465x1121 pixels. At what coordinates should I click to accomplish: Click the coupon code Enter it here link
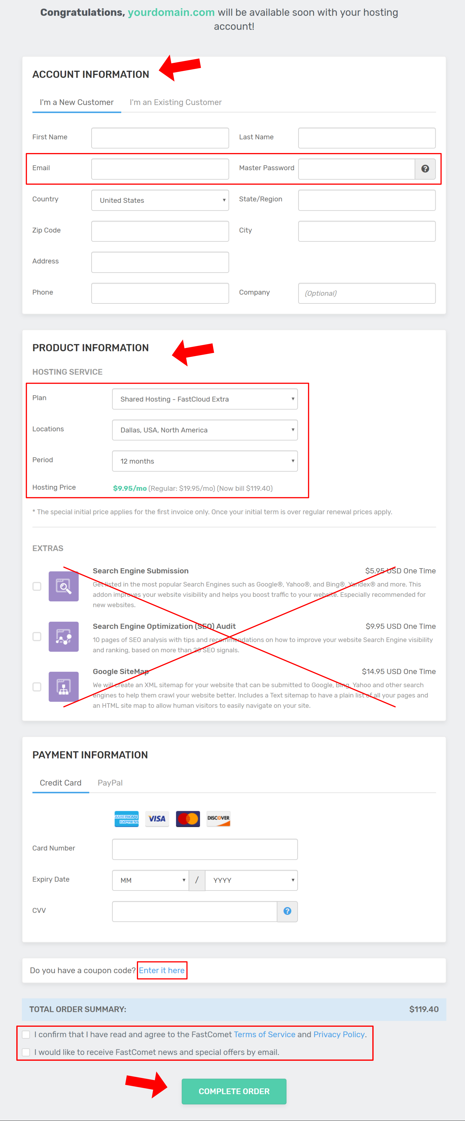tap(162, 970)
